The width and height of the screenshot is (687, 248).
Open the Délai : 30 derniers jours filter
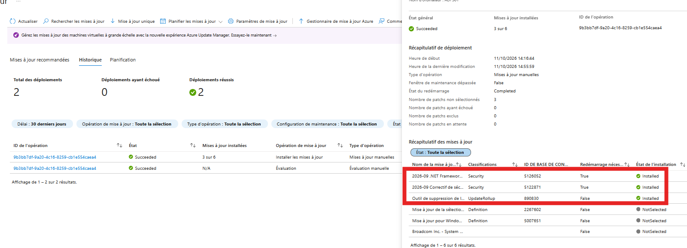click(42, 124)
